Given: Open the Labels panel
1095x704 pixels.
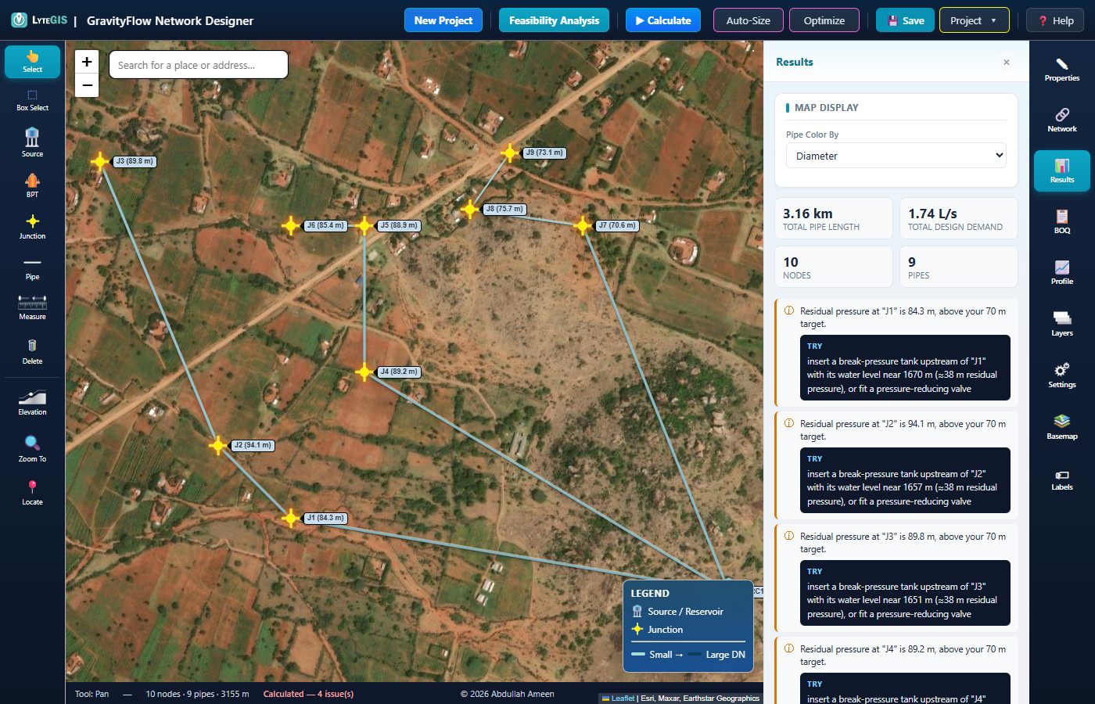Looking at the screenshot, I should [x=1062, y=479].
